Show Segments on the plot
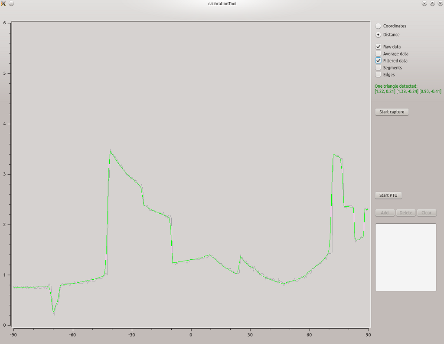The width and height of the screenshot is (444, 344). pos(379,68)
